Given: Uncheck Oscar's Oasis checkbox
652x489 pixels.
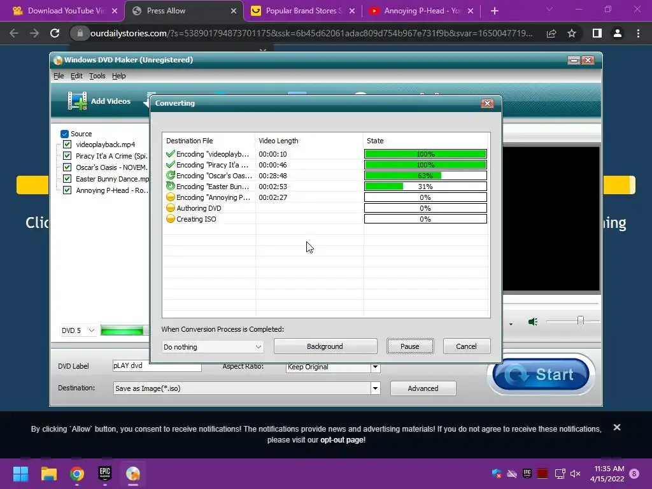Looking at the screenshot, I should [x=67, y=167].
